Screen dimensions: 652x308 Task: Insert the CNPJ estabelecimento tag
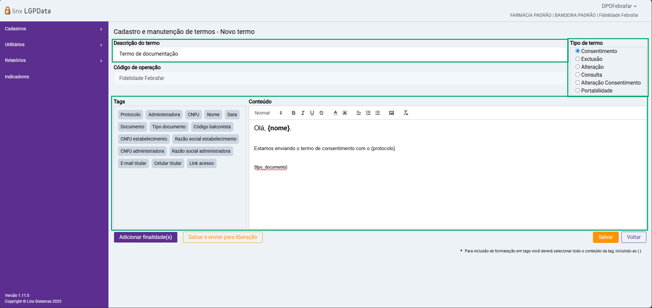144,139
